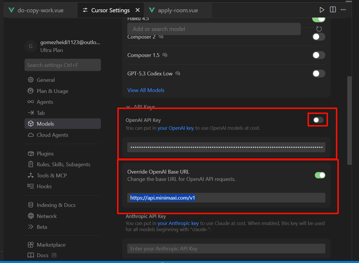Click the refresh models icon
359x263 pixels.
319,29
